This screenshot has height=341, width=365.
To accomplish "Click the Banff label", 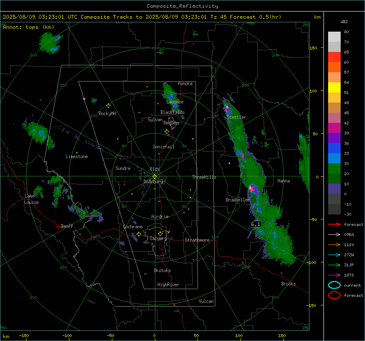I will click(x=67, y=226).
